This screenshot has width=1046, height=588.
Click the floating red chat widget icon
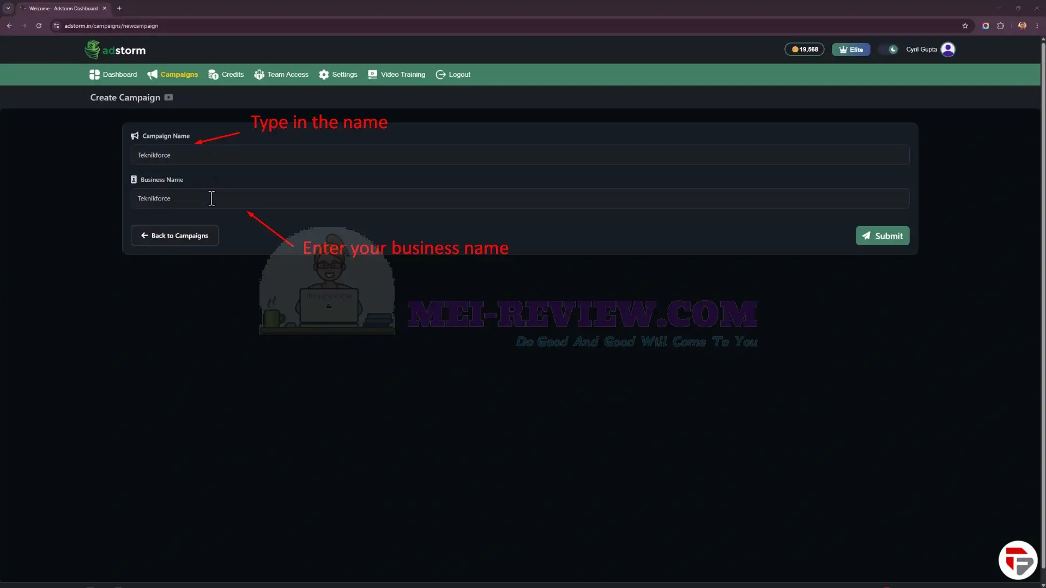pyautogui.click(x=1018, y=560)
